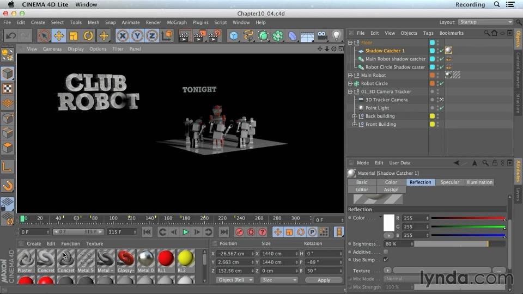This screenshot has width=523, height=294.
Task: Click the camera object icon in toolbar
Action: (x=322, y=36)
